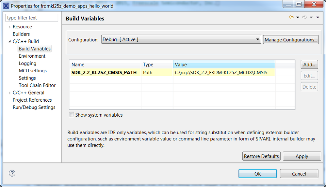
Task: Click the Delete button
Action: click(x=309, y=87)
